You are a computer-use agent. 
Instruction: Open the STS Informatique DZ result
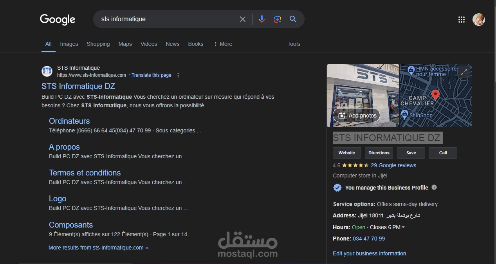(x=78, y=86)
